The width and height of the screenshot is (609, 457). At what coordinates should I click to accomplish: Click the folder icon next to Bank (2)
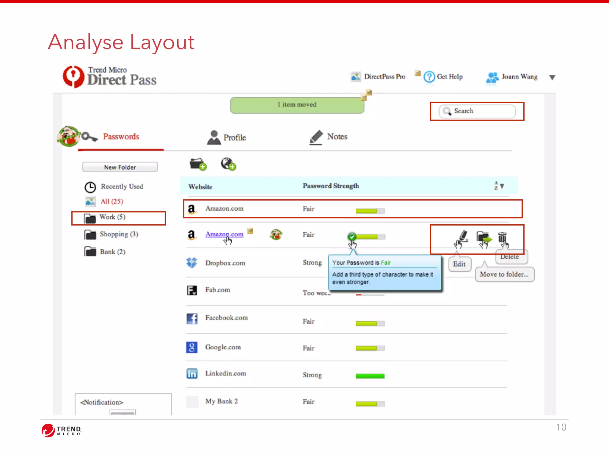point(90,251)
